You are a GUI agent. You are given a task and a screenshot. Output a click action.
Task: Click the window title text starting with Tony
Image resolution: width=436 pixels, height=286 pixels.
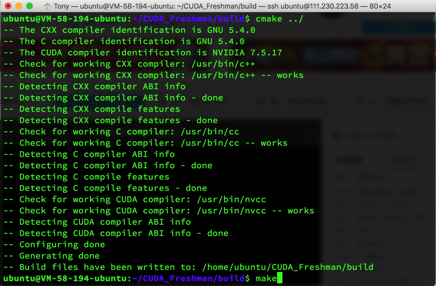[222, 6]
